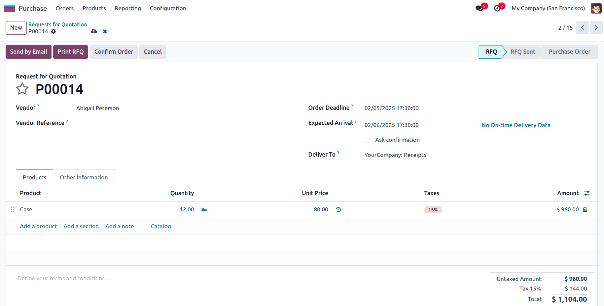Viewport: 604px width, 306px height.
Task: Click the 80.00 unit price cell
Action: click(321, 209)
